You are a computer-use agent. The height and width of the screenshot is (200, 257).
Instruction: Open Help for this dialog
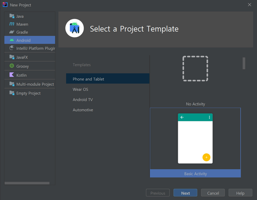click(240, 193)
